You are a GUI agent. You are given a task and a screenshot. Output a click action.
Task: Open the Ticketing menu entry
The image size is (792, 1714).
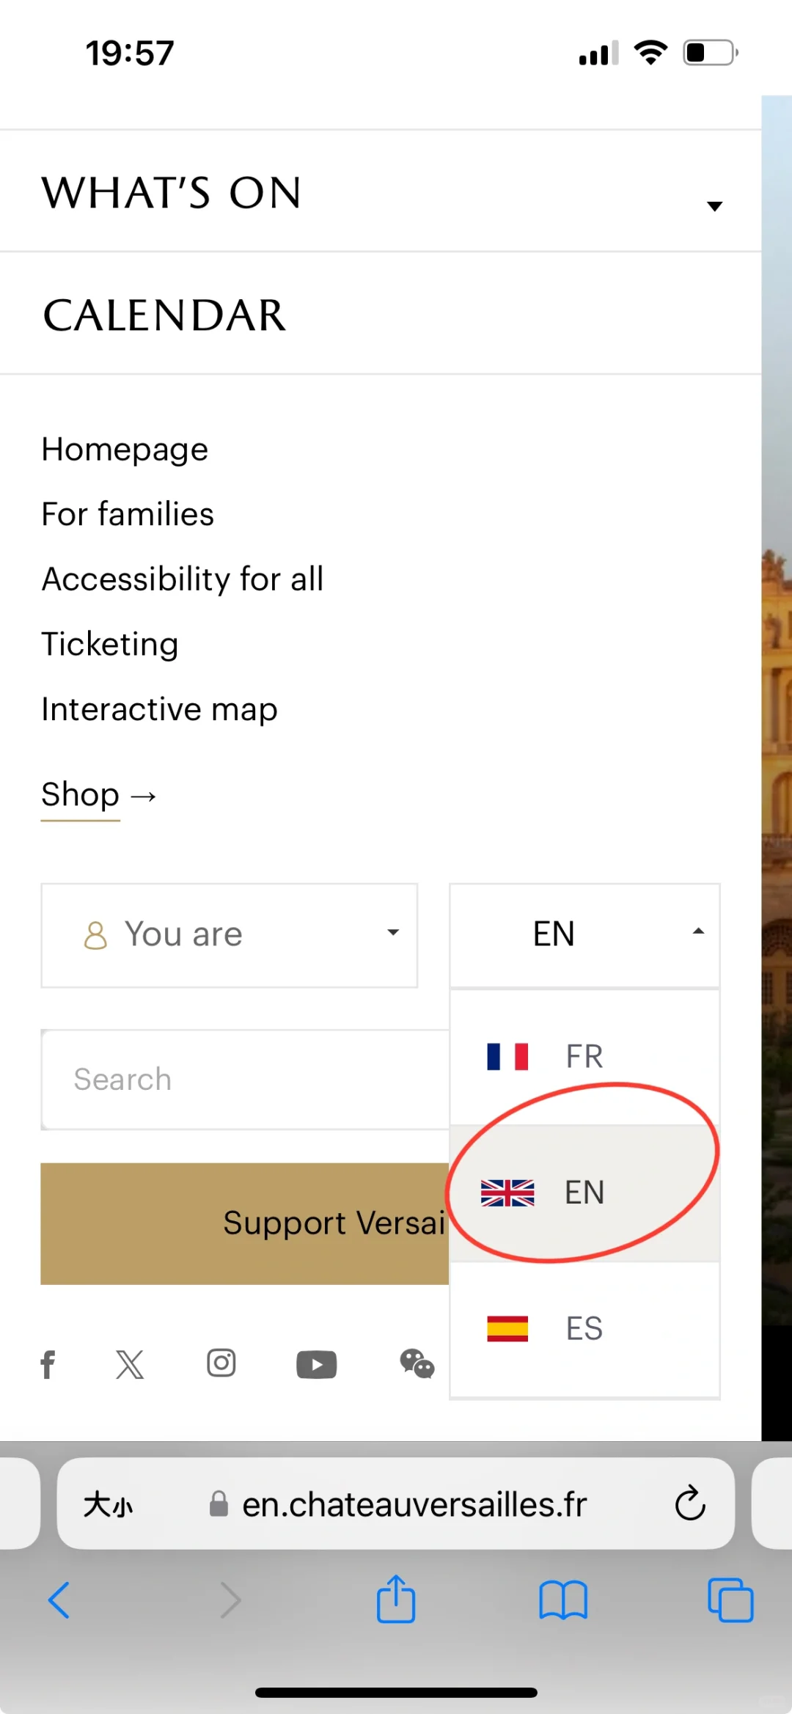pos(109,644)
